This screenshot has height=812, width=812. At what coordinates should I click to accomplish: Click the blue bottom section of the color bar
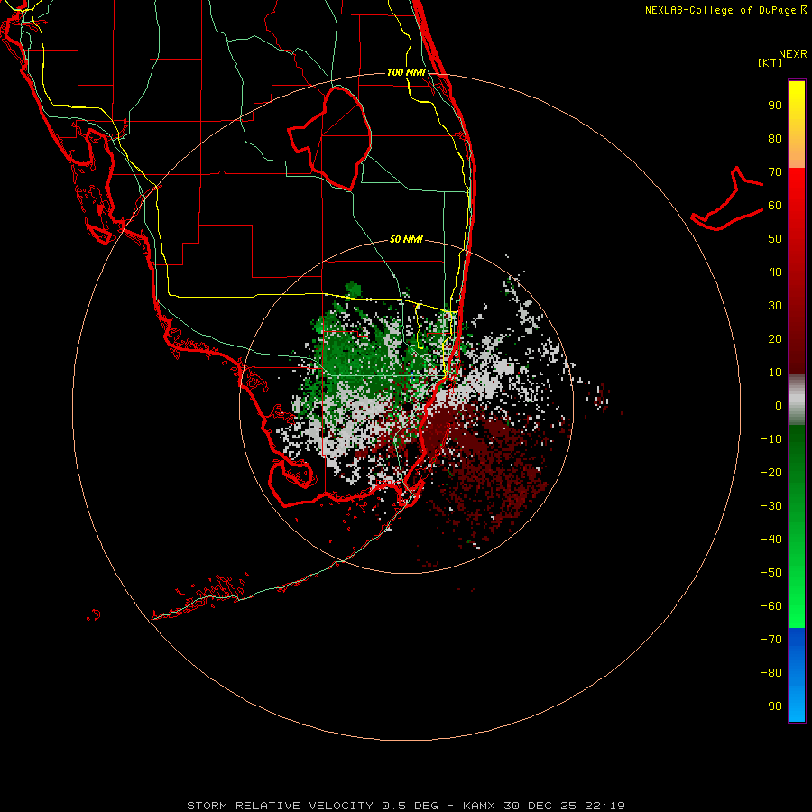pos(797,675)
